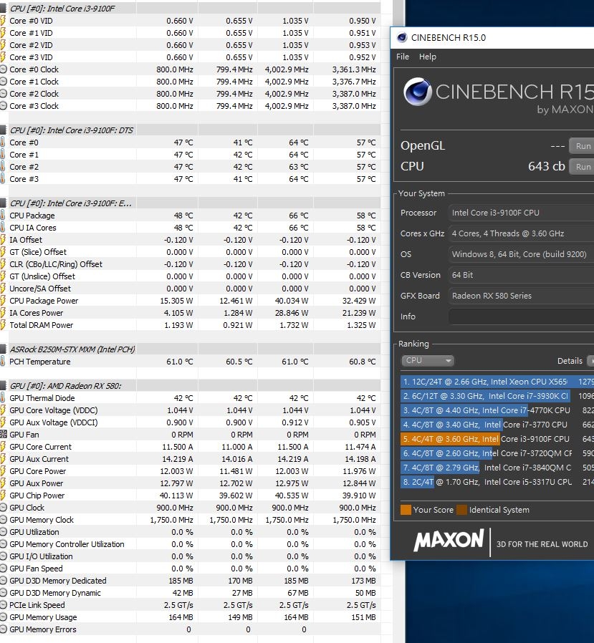The image size is (594, 643).
Task: Select the Core i7-3930K ranking entry
Action: (x=497, y=396)
